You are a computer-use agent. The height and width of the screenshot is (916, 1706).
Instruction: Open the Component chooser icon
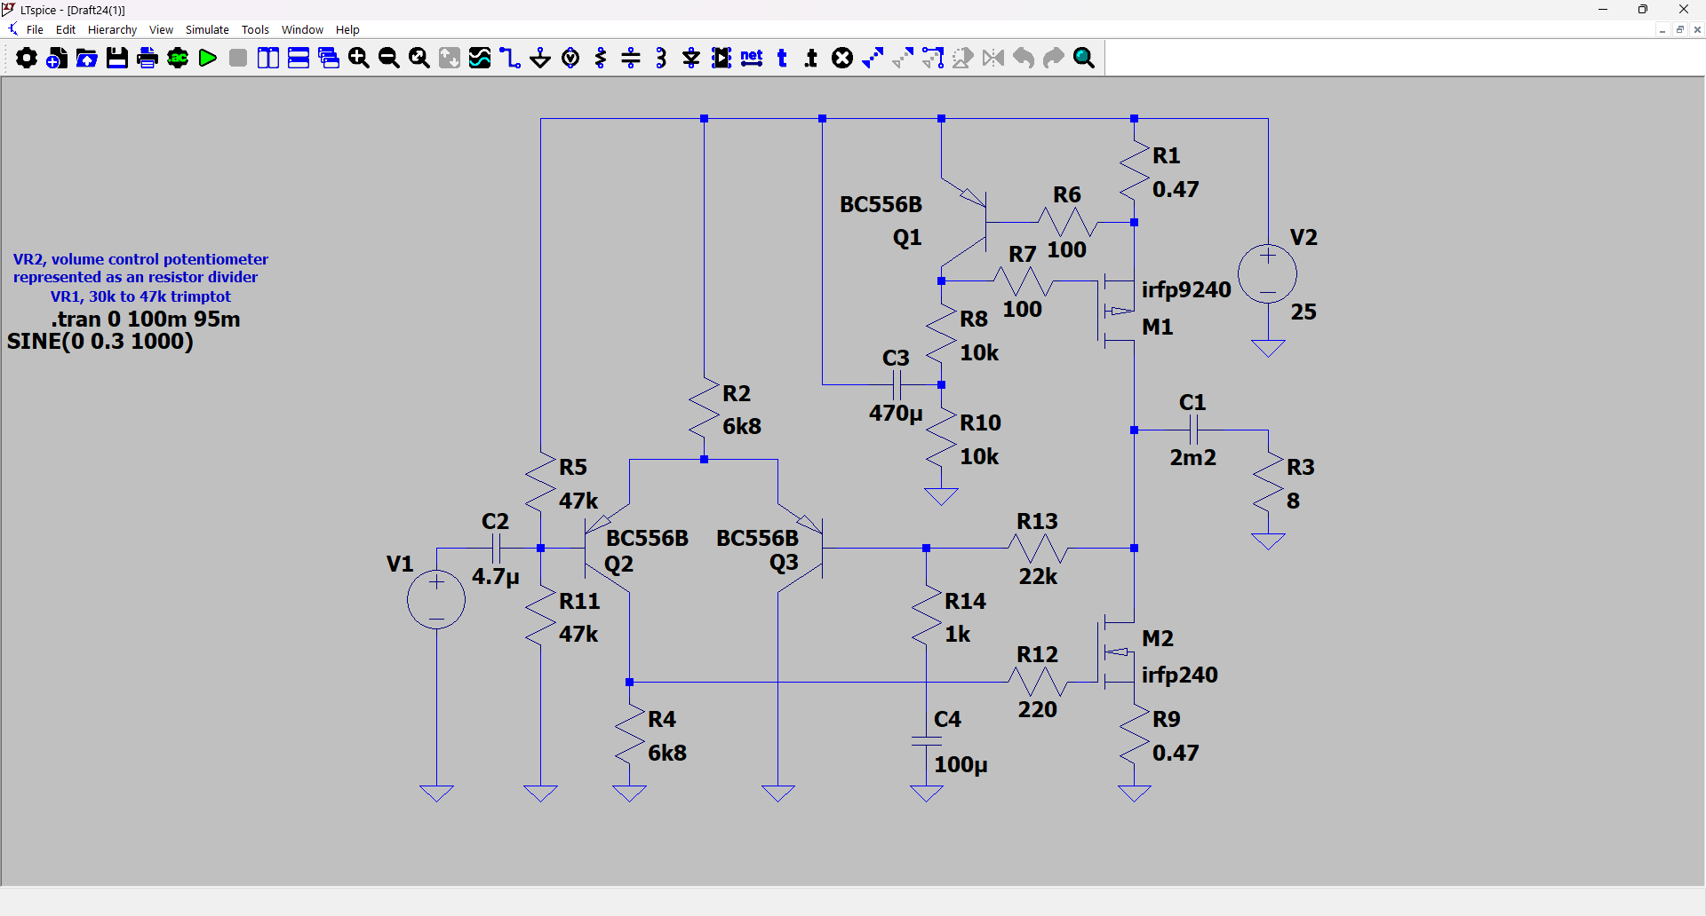(x=721, y=59)
